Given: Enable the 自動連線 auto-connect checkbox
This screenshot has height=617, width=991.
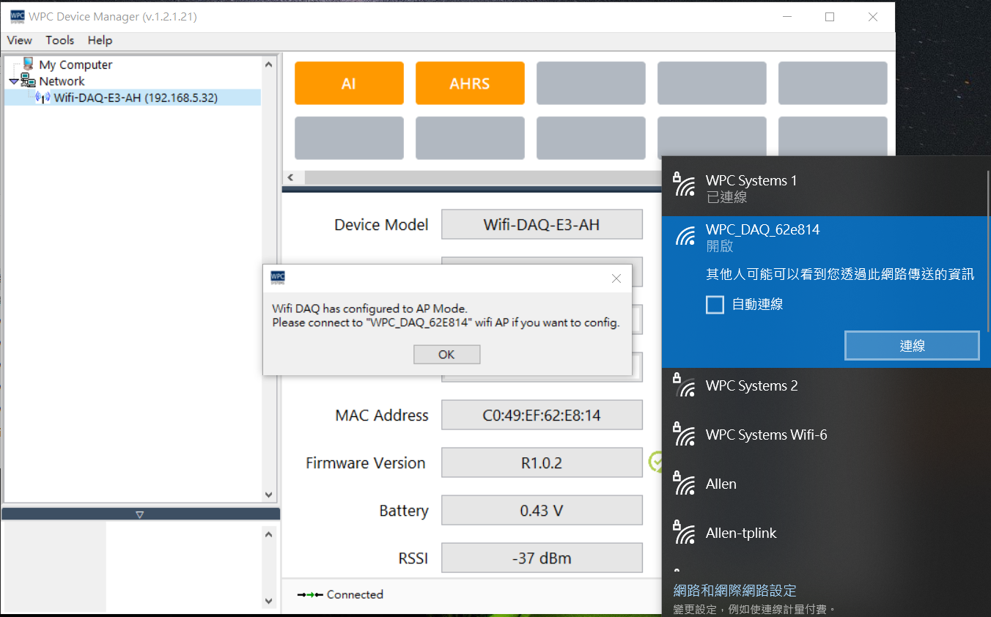Looking at the screenshot, I should [x=715, y=304].
